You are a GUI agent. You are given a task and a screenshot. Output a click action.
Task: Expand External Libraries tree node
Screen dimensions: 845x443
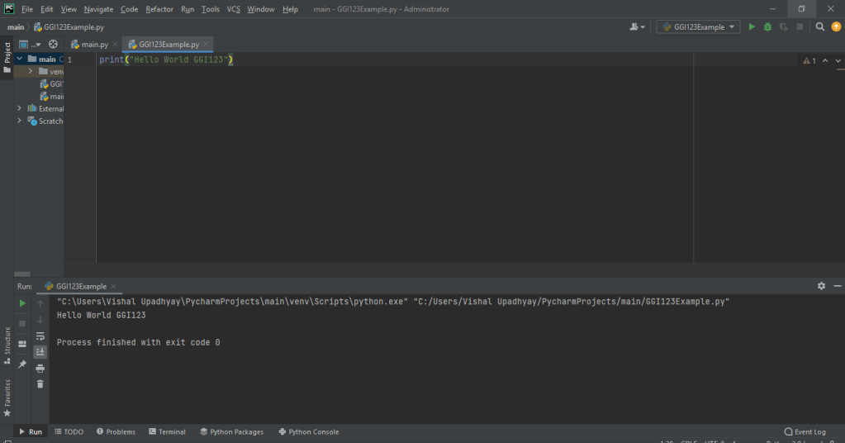[20, 108]
